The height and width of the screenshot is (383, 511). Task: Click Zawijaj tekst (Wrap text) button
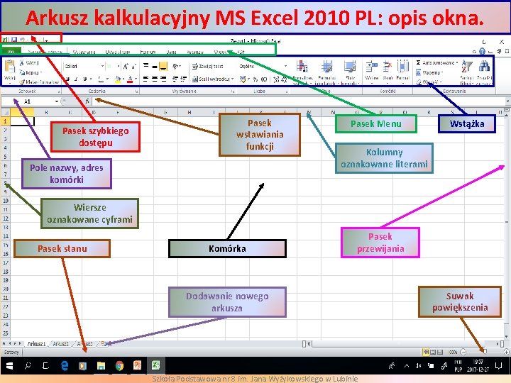(x=207, y=66)
